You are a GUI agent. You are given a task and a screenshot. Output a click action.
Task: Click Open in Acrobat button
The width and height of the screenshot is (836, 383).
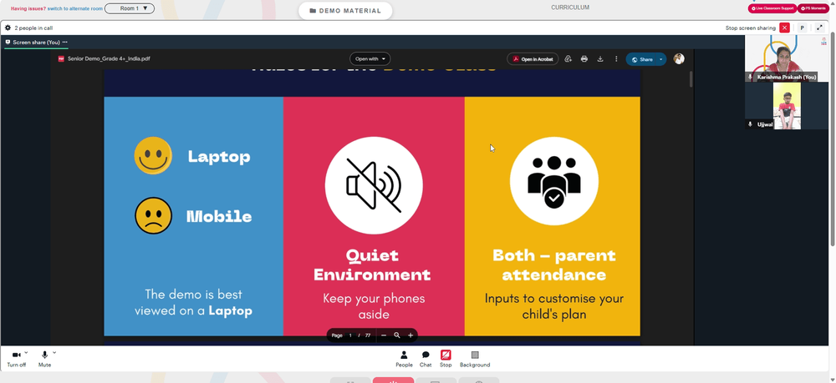coord(533,59)
